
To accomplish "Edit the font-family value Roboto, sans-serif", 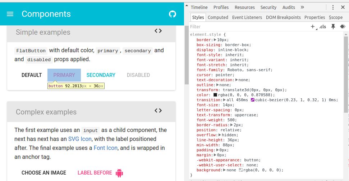I will pyautogui.click(x=249, y=70).
